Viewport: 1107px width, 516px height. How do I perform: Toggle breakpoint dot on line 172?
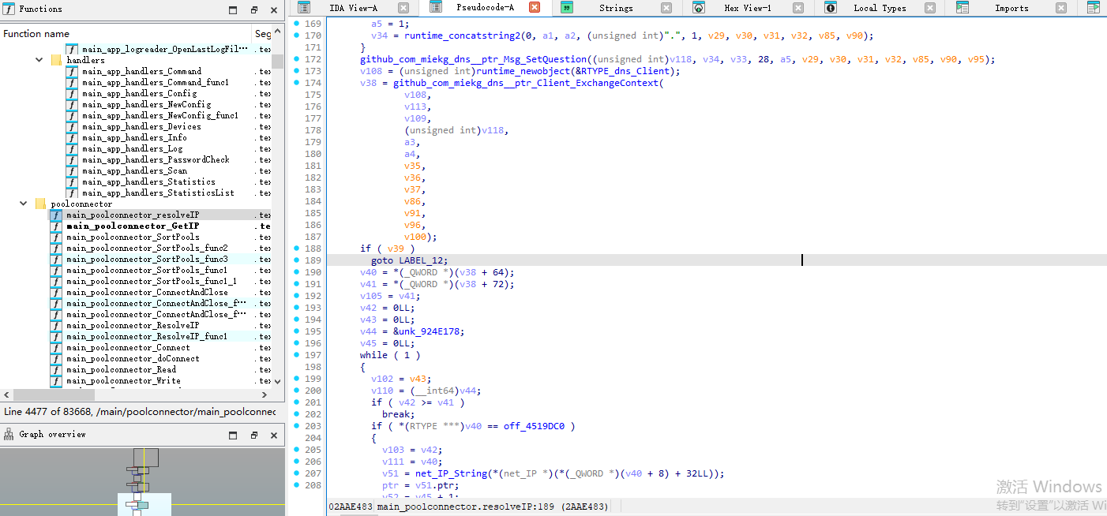pyautogui.click(x=296, y=59)
